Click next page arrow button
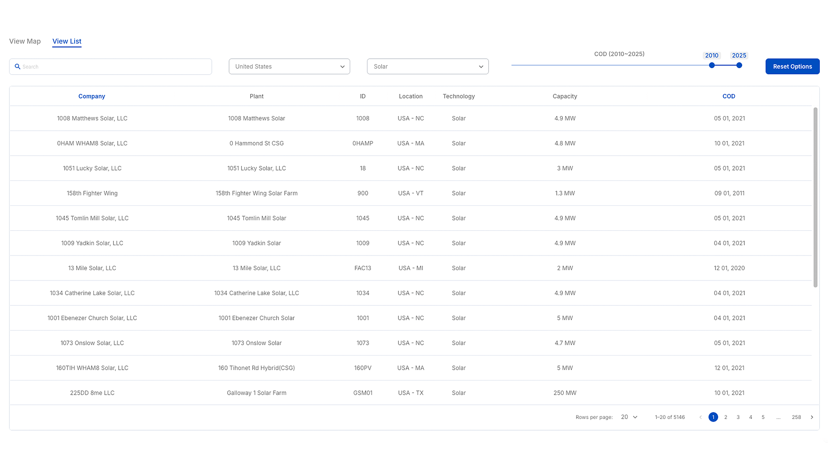Image resolution: width=828 pixels, height=466 pixels. (x=812, y=417)
